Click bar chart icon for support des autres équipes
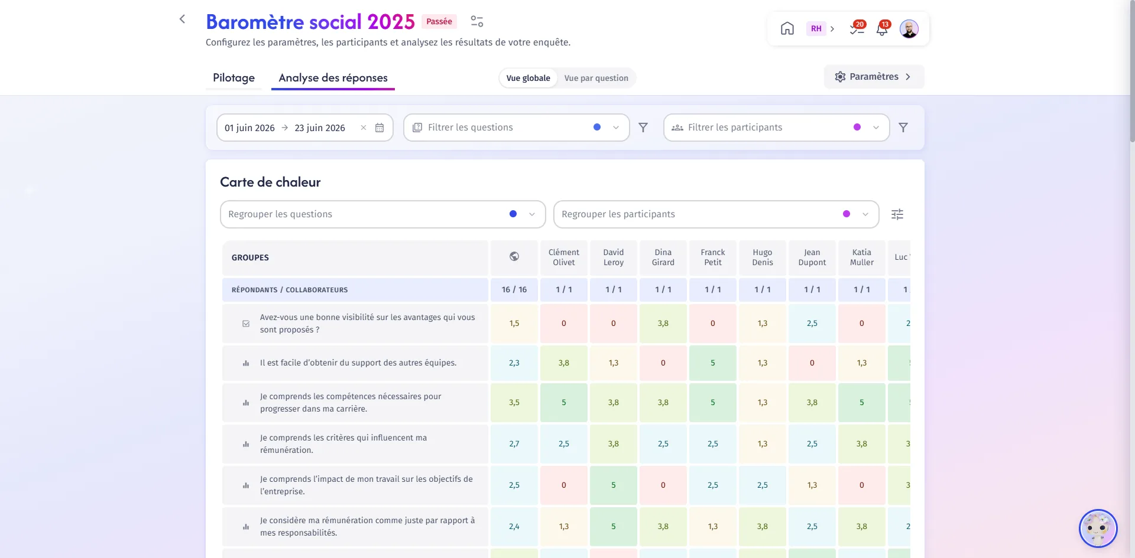This screenshot has height=558, width=1135. (246, 363)
